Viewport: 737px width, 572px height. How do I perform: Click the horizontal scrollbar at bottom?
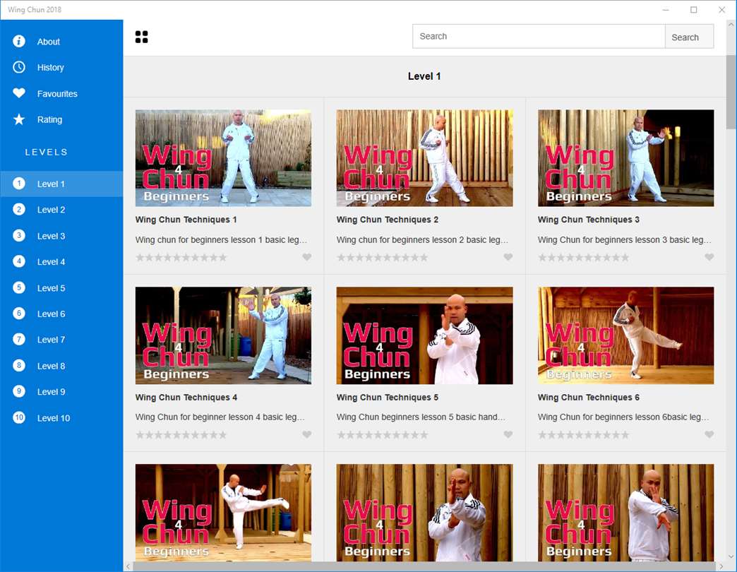[426, 567]
